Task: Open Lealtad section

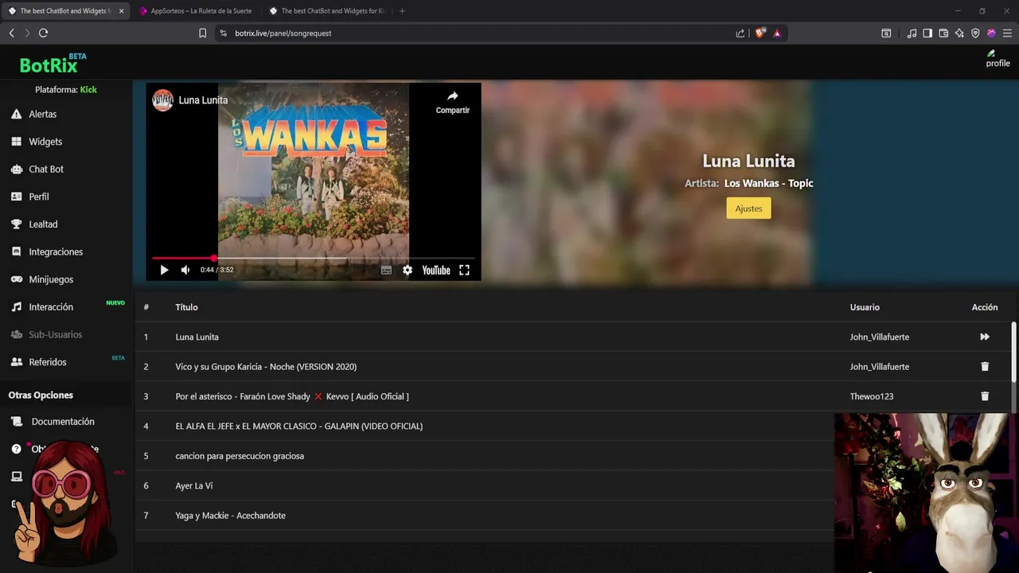Action: pyautogui.click(x=43, y=224)
